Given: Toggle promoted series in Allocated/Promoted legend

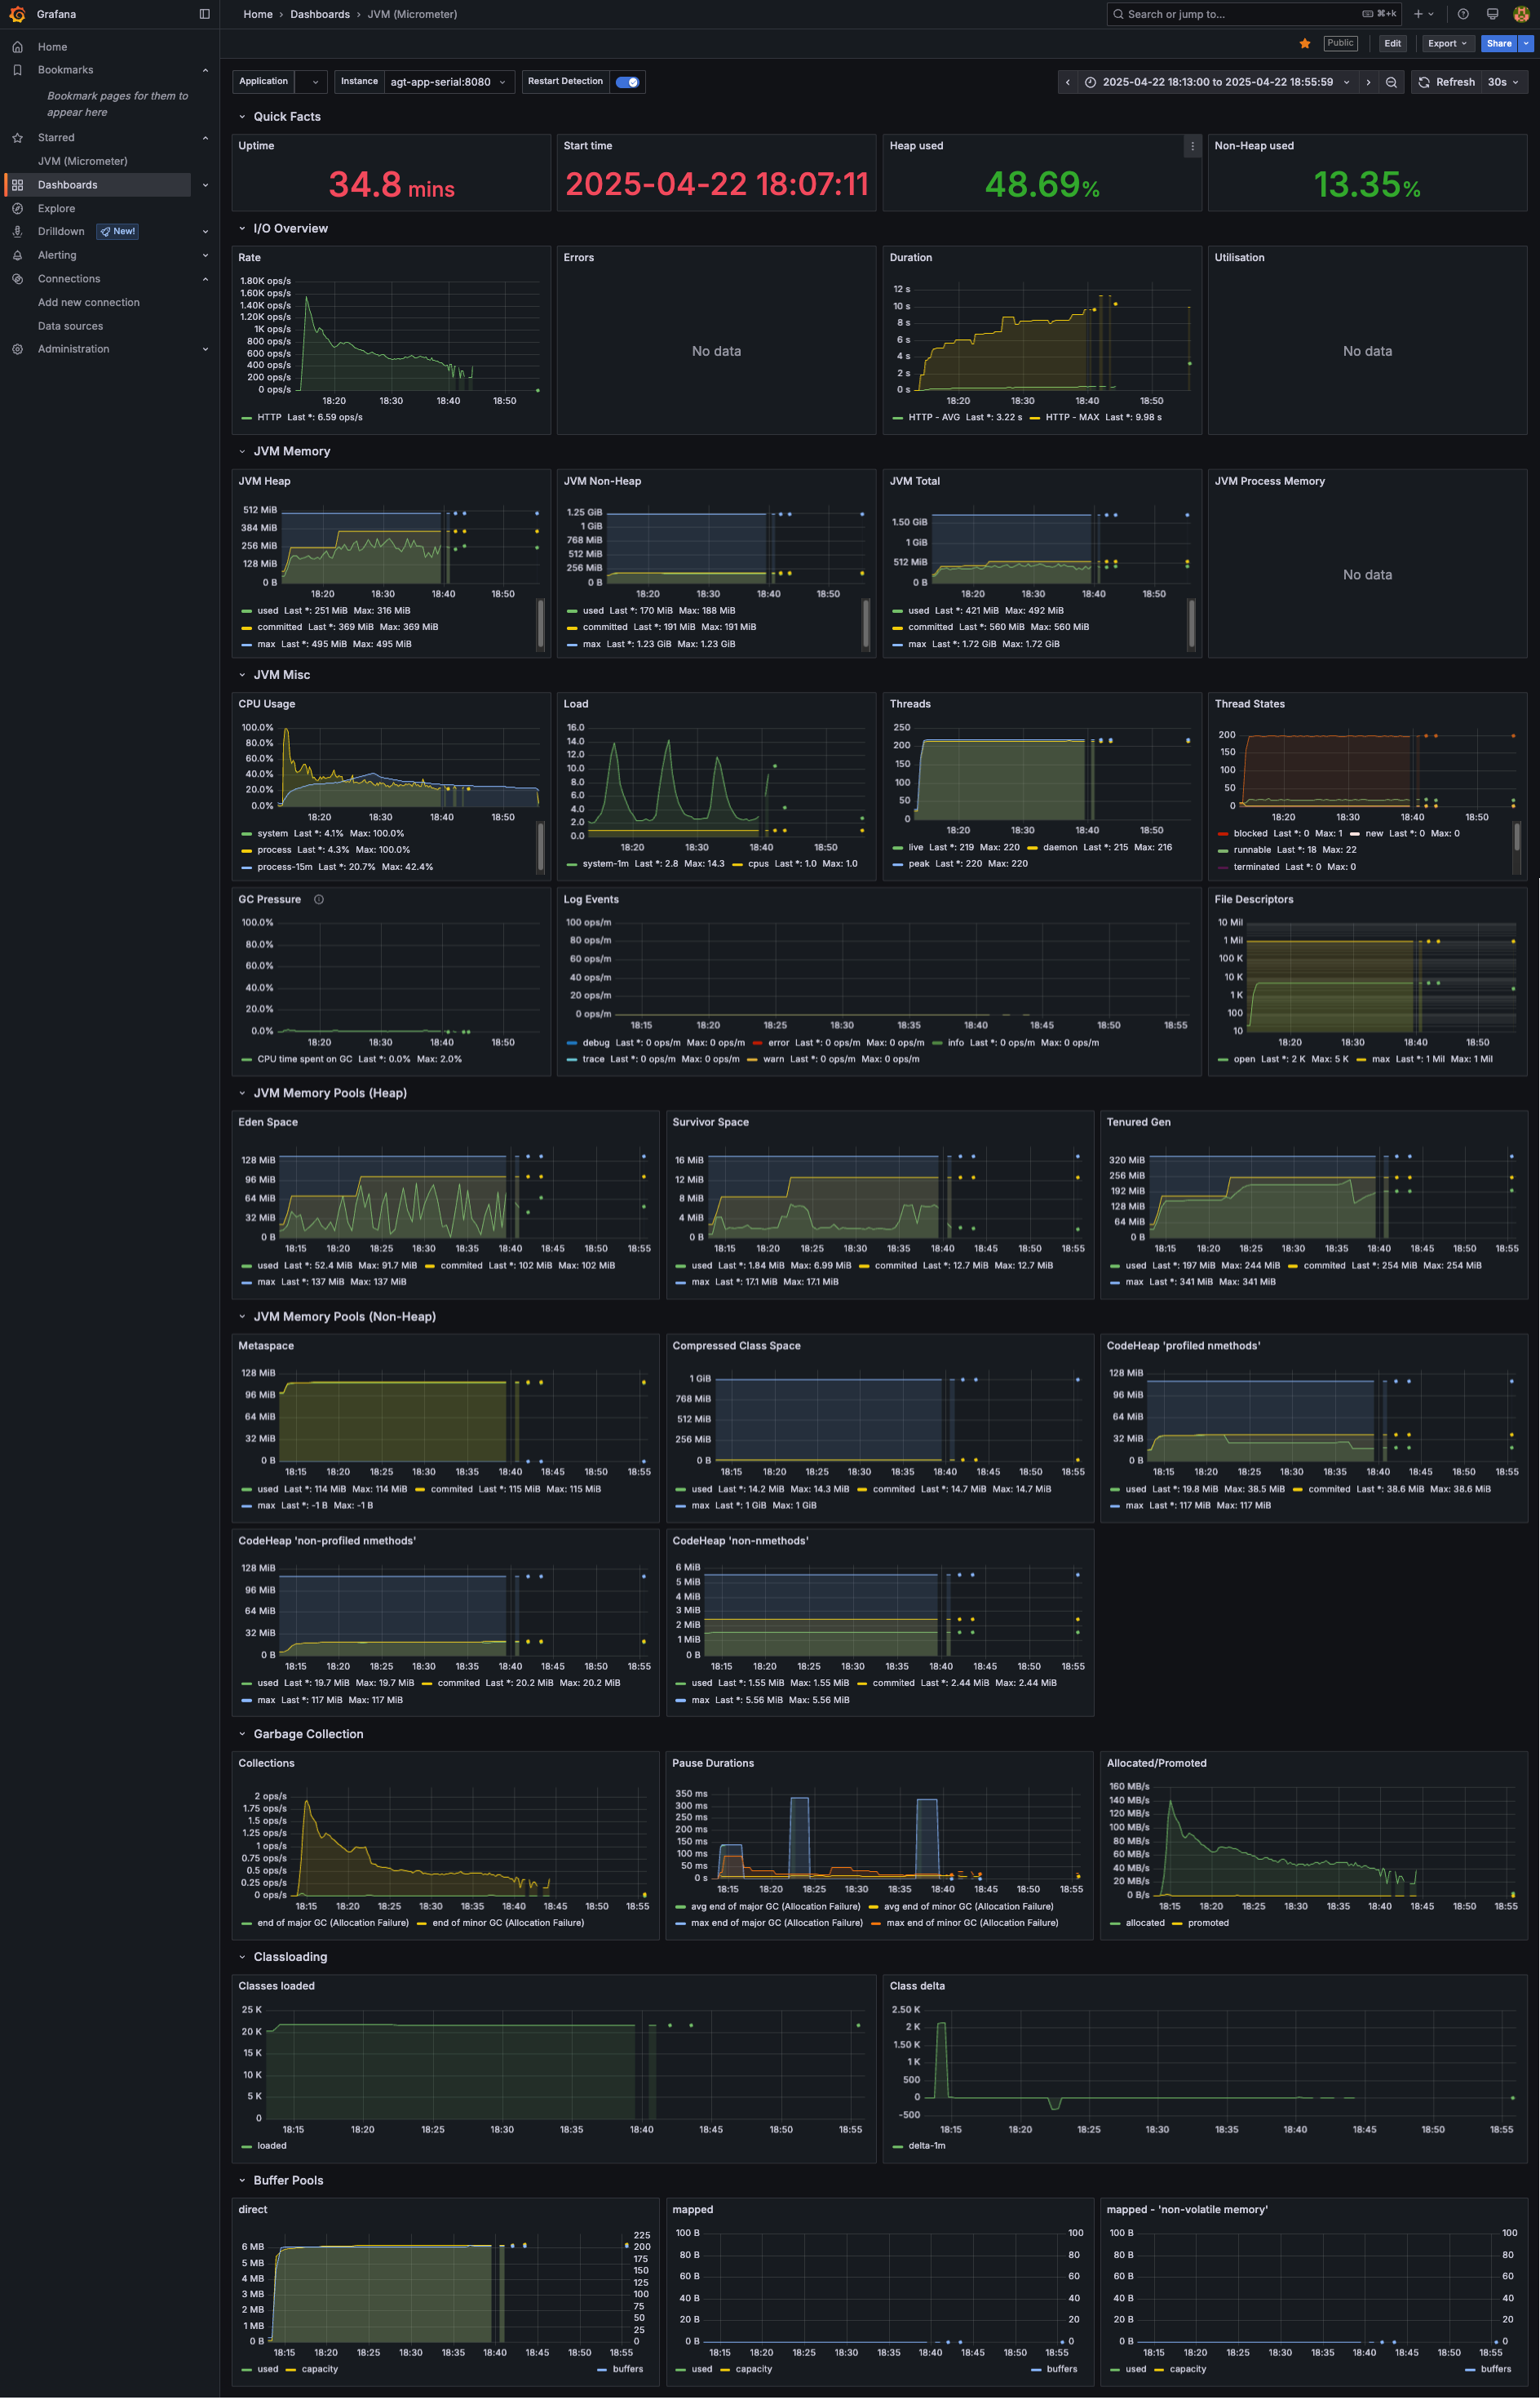Looking at the screenshot, I should tap(1208, 1923).
